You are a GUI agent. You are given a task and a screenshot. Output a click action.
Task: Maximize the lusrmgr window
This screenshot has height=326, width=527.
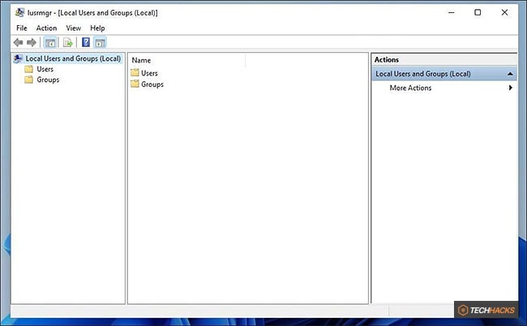(478, 13)
